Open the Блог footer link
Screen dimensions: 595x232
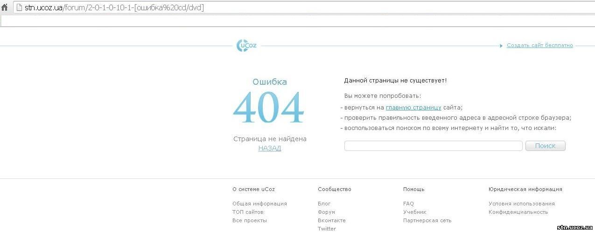[x=324, y=204]
